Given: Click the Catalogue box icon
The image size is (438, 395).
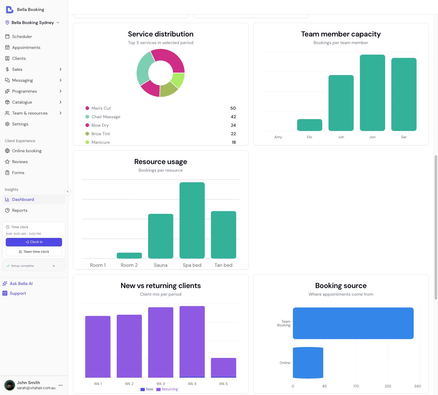Looking at the screenshot, I should tap(7, 102).
